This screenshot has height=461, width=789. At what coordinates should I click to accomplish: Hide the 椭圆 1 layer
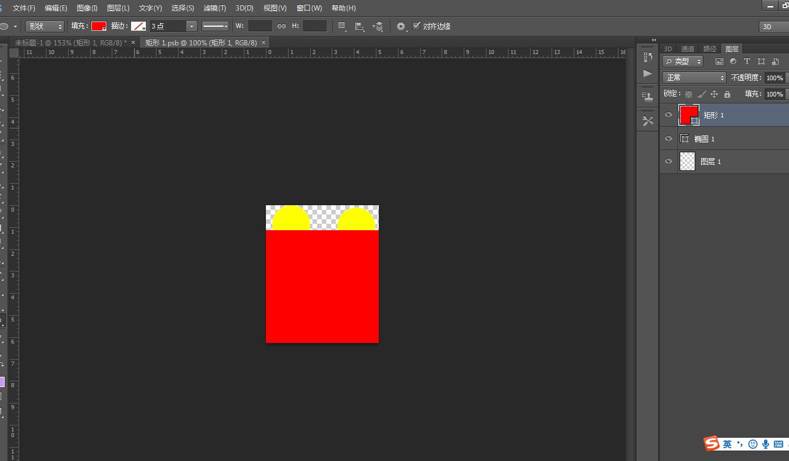pyautogui.click(x=668, y=138)
